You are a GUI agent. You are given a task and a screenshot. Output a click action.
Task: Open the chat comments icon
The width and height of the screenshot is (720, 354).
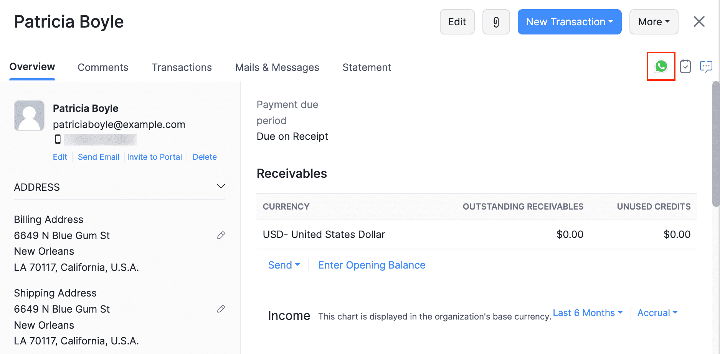click(x=706, y=67)
